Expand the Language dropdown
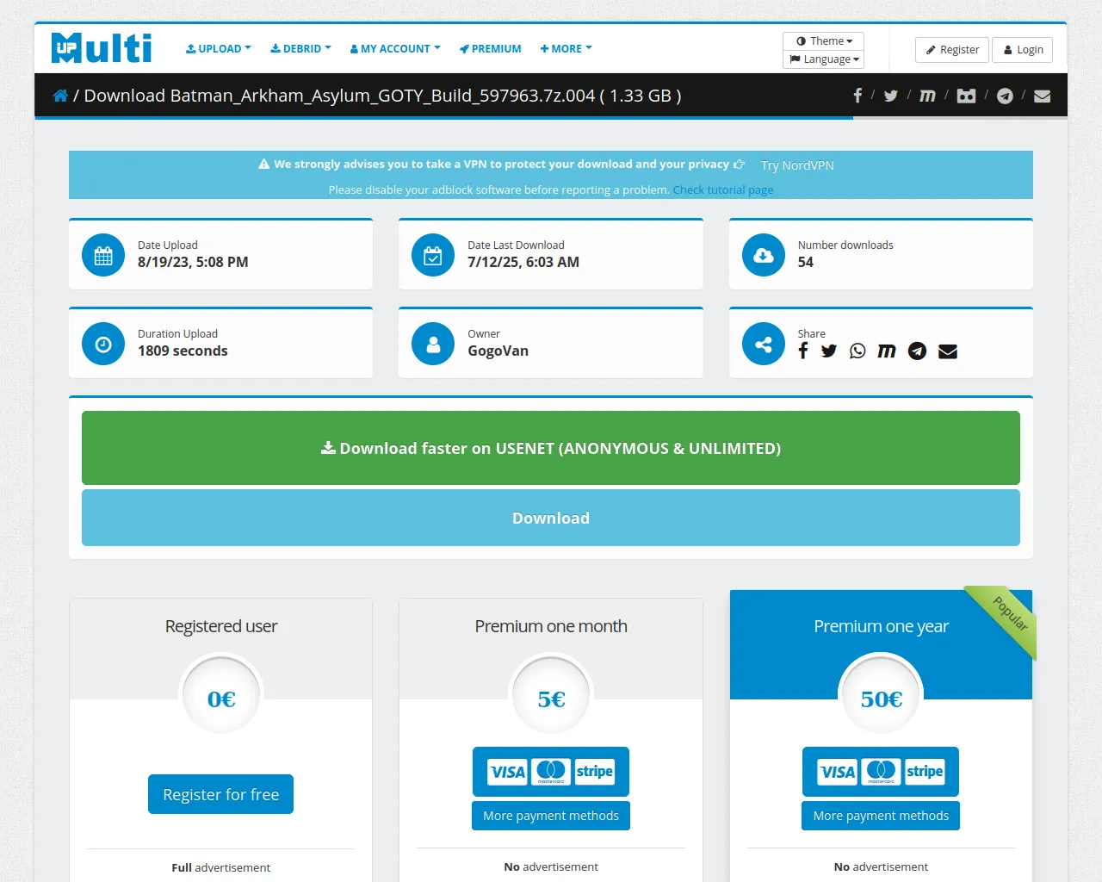Viewport: 1102px width, 882px height. point(824,59)
